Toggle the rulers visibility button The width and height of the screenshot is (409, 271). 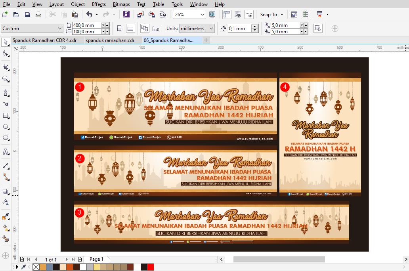(x=226, y=14)
